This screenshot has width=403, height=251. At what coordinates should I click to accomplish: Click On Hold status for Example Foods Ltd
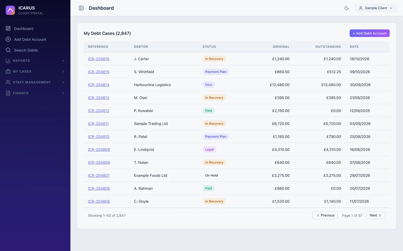point(211,175)
